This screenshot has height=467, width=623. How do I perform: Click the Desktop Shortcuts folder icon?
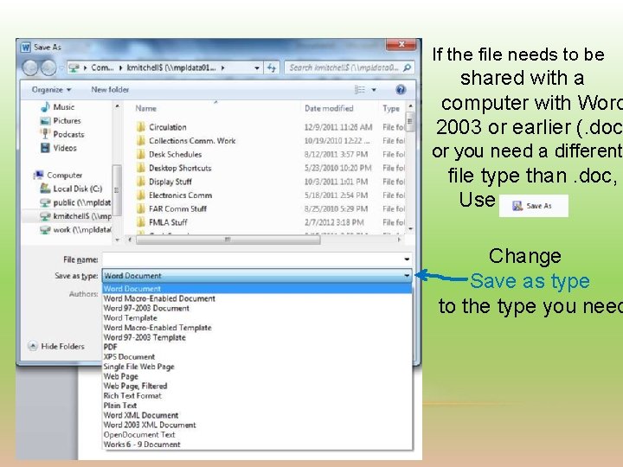coord(140,168)
